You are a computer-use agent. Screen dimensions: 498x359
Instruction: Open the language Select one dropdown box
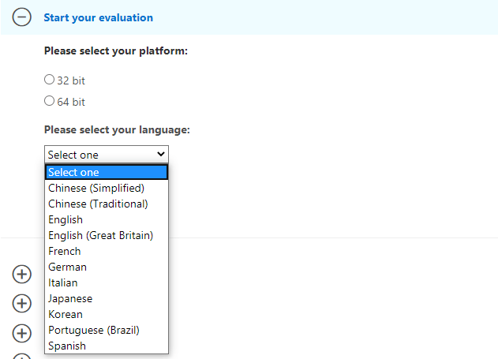[x=107, y=155]
